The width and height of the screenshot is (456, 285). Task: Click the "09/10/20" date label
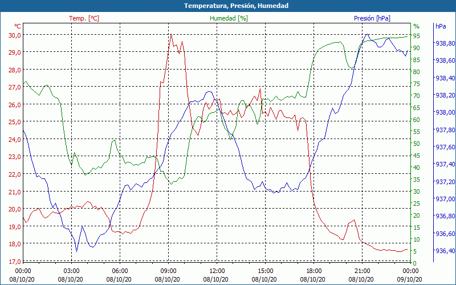pos(409,279)
